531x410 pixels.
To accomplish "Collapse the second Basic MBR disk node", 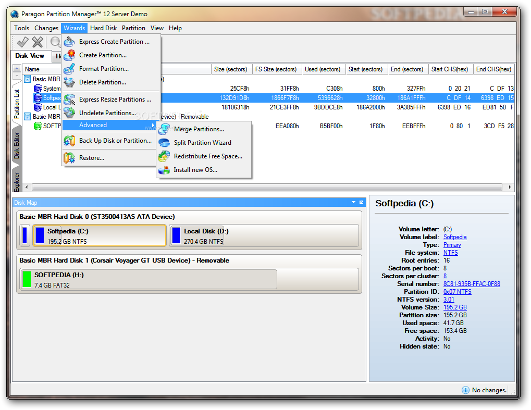I will point(28,117).
